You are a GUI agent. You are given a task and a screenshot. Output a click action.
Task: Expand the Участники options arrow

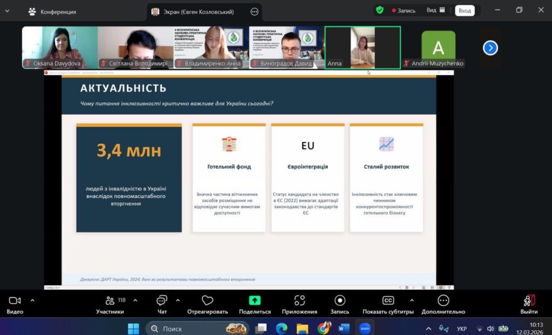pos(135,300)
